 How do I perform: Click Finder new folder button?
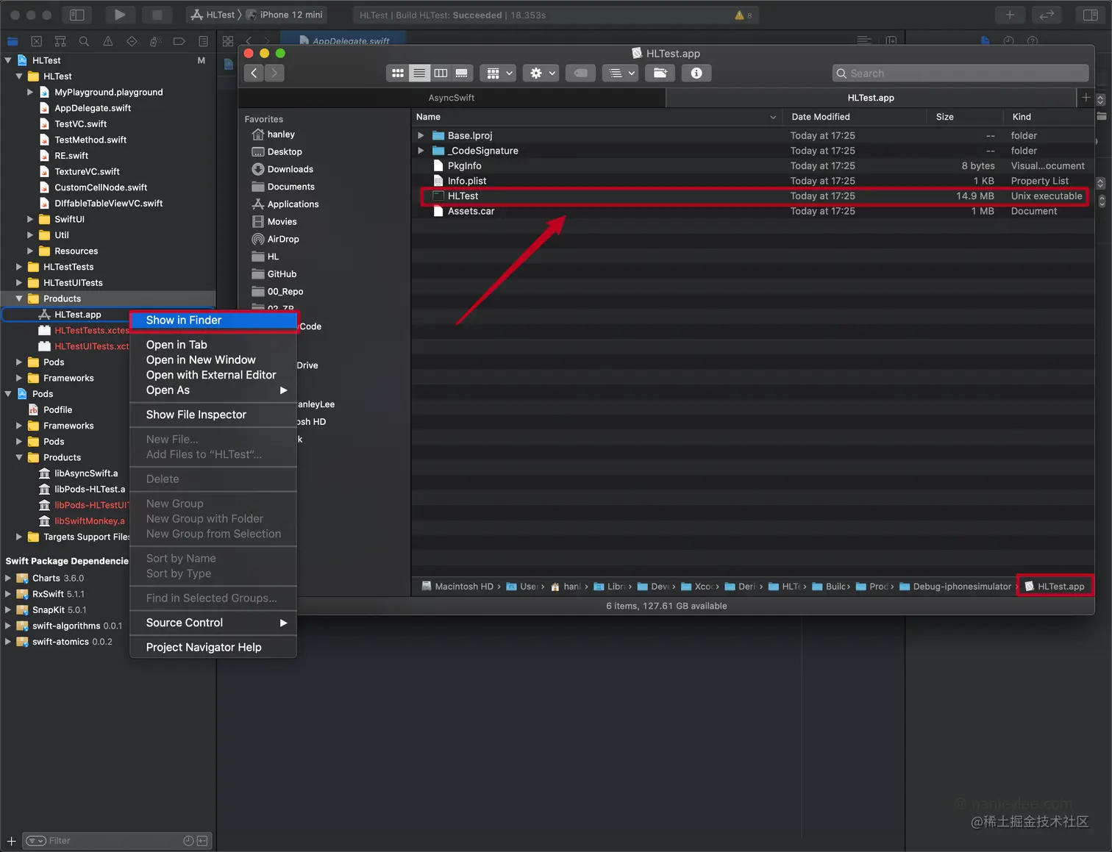click(660, 73)
